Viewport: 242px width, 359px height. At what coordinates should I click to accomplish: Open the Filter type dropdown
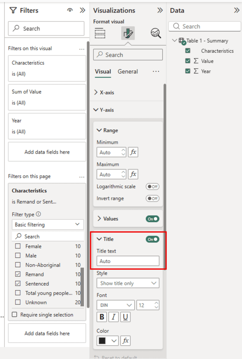tap(48, 224)
